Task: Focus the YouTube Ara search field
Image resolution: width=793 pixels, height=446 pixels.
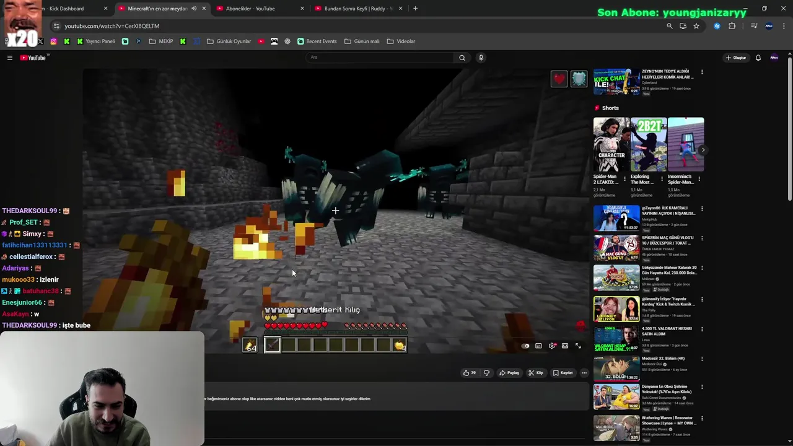Action: click(x=380, y=58)
